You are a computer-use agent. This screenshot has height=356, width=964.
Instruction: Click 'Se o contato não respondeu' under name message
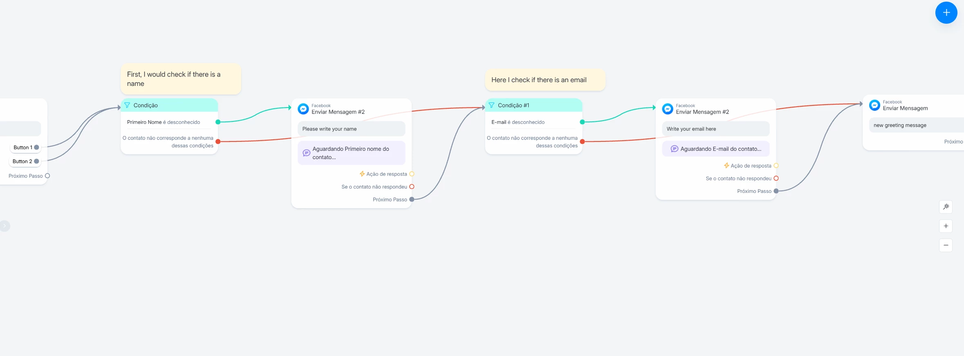tap(374, 187)
